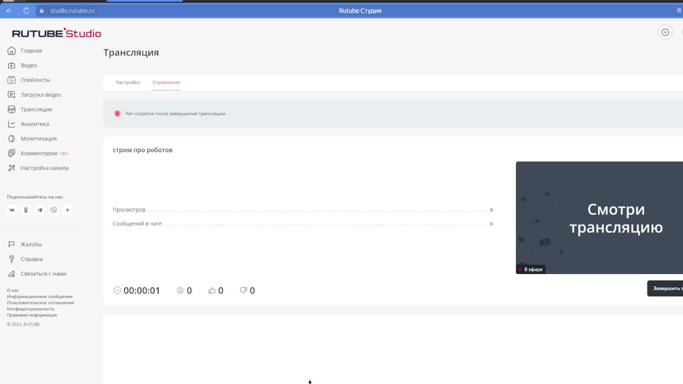The height and width of the screenshot is (384, 683).
Task: Click the Комментарии chat icon
Action: click(11, 153)
